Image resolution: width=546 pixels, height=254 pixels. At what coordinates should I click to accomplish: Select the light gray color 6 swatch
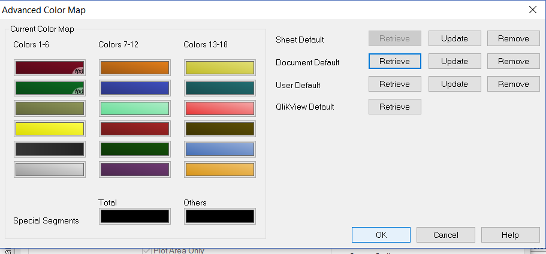point(50,170)
